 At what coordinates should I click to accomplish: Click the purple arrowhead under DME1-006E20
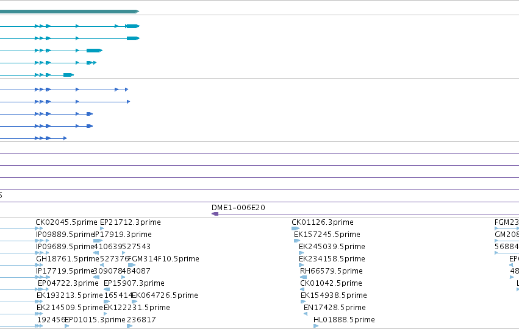coord(215,214)
